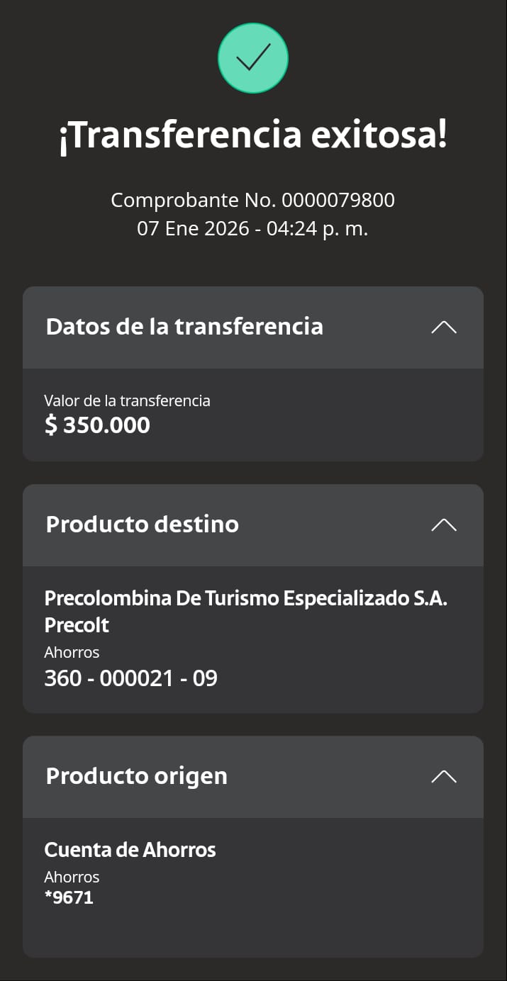507x981 pixels.
Task: Click the masked account number *9671
Action: [x=69, y=898]
